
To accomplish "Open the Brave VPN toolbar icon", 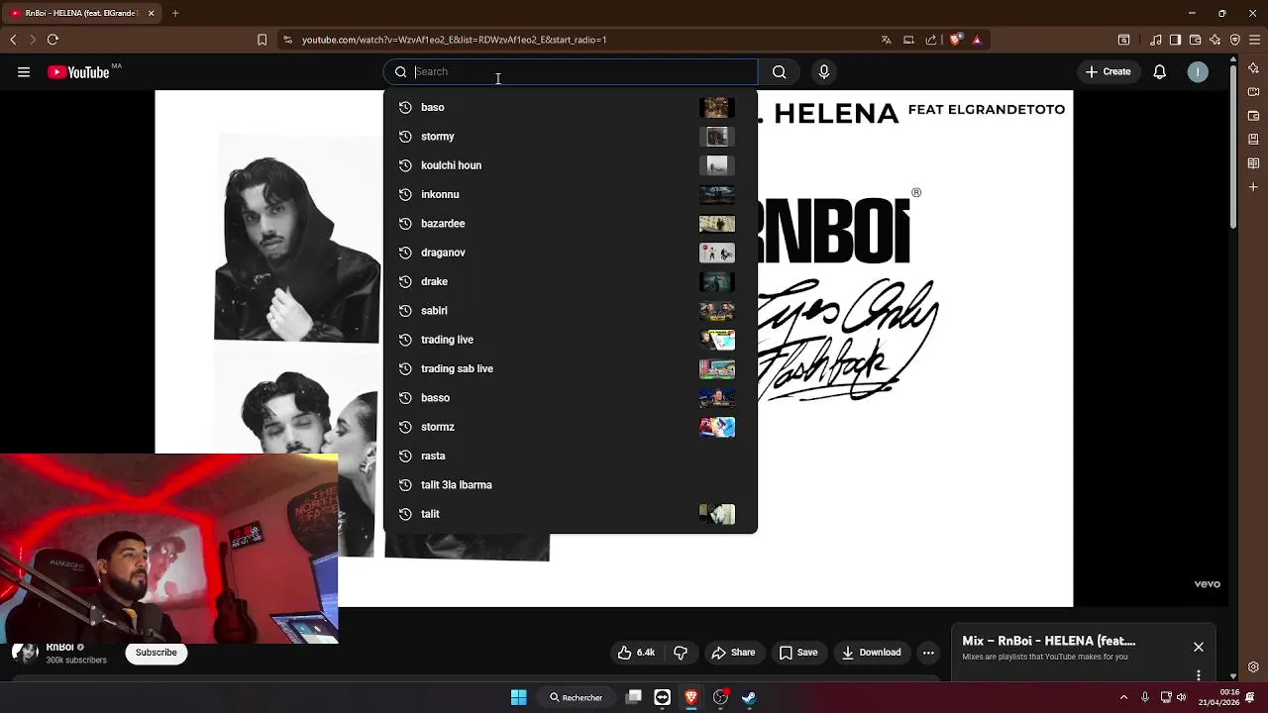I will coord(1234,40).
